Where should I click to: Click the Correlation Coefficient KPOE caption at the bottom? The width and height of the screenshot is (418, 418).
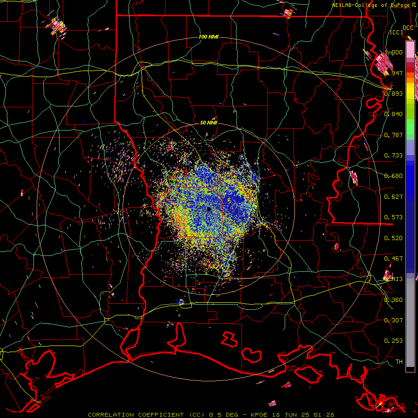(x=211, y=415)
